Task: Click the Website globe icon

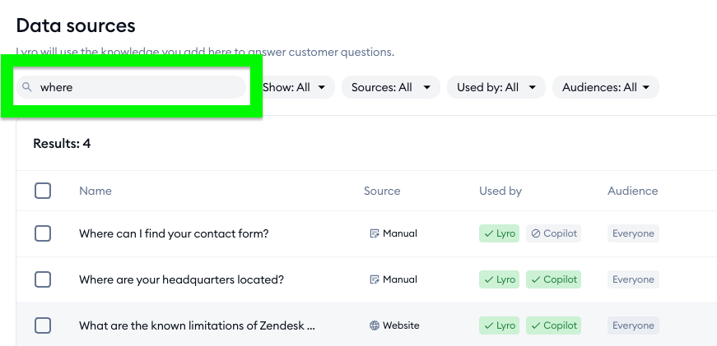Action: coord(375,325)
